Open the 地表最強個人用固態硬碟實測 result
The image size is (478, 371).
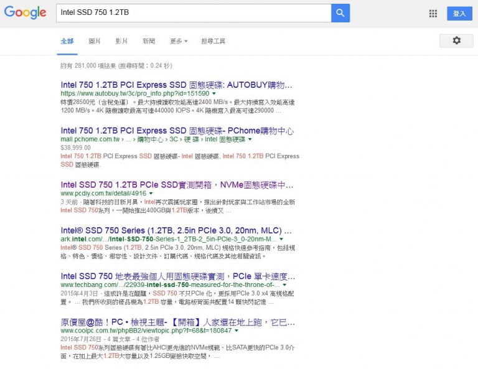click(178, 276)
